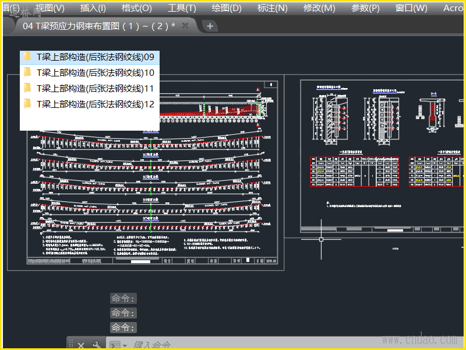Open the 修改(M) menu
Screen dimensions: 466x350
click(319, 8)
